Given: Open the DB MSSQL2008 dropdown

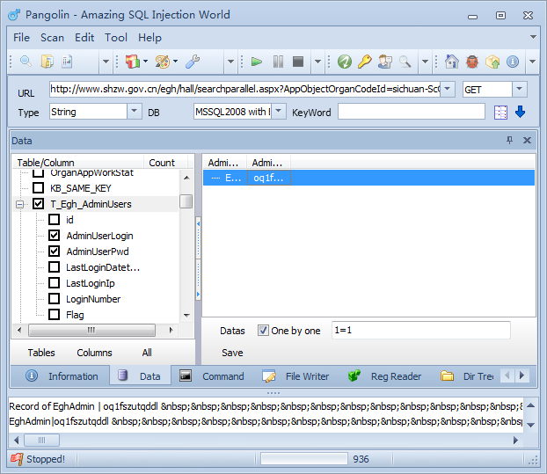Looking at the screenshot, I should (x=279, y=112).
